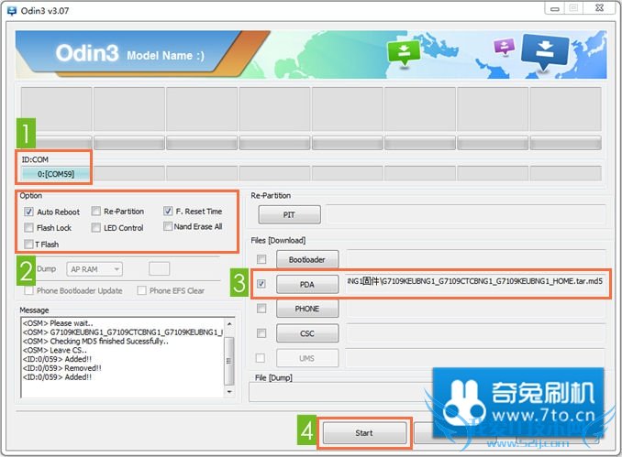622x457 pixels.
Task: Click the Odin3 app icon in the title bar
Action: tap(12, 11)
